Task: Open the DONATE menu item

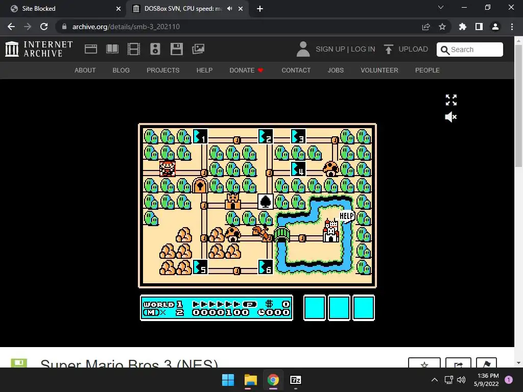Action: pyautogui.click(x=246, y=70)
